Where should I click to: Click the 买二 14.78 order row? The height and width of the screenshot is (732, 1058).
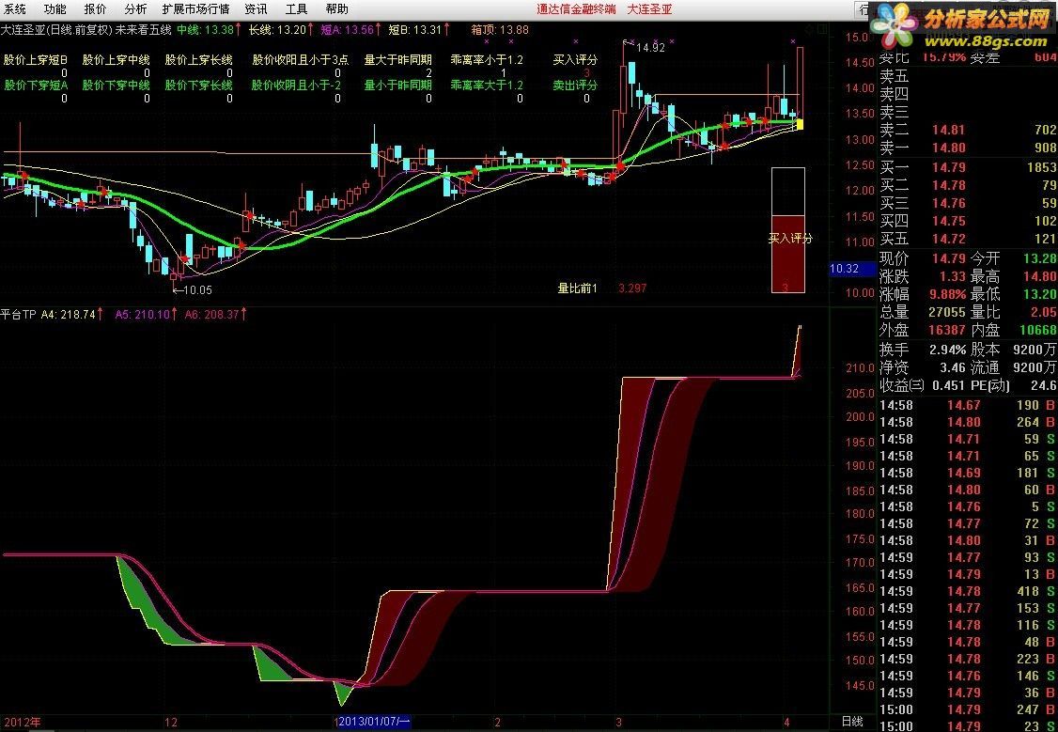pyautogui.click(x=968, y=185)
